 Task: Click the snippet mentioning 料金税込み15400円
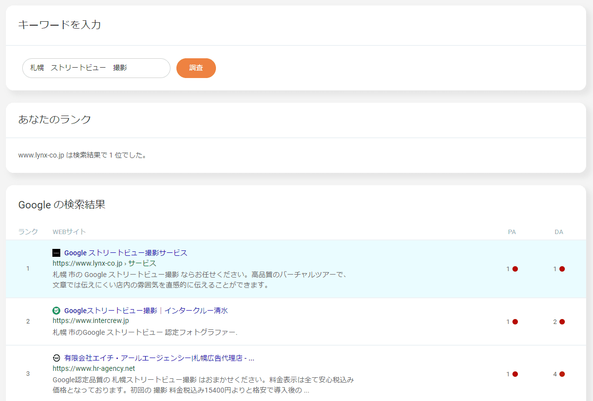point(203,385)
